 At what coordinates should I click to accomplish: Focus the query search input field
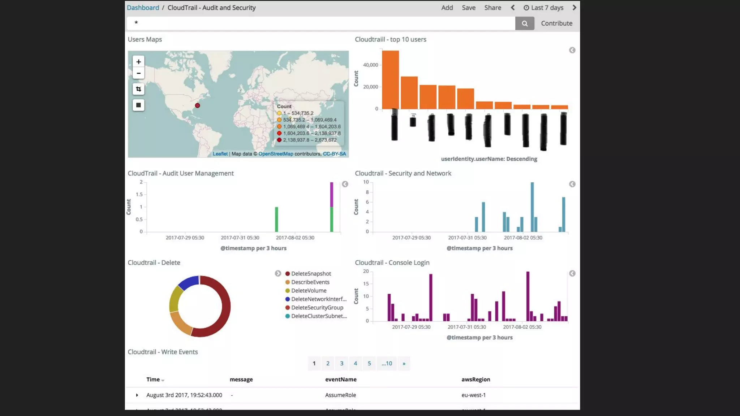point(322,23)
